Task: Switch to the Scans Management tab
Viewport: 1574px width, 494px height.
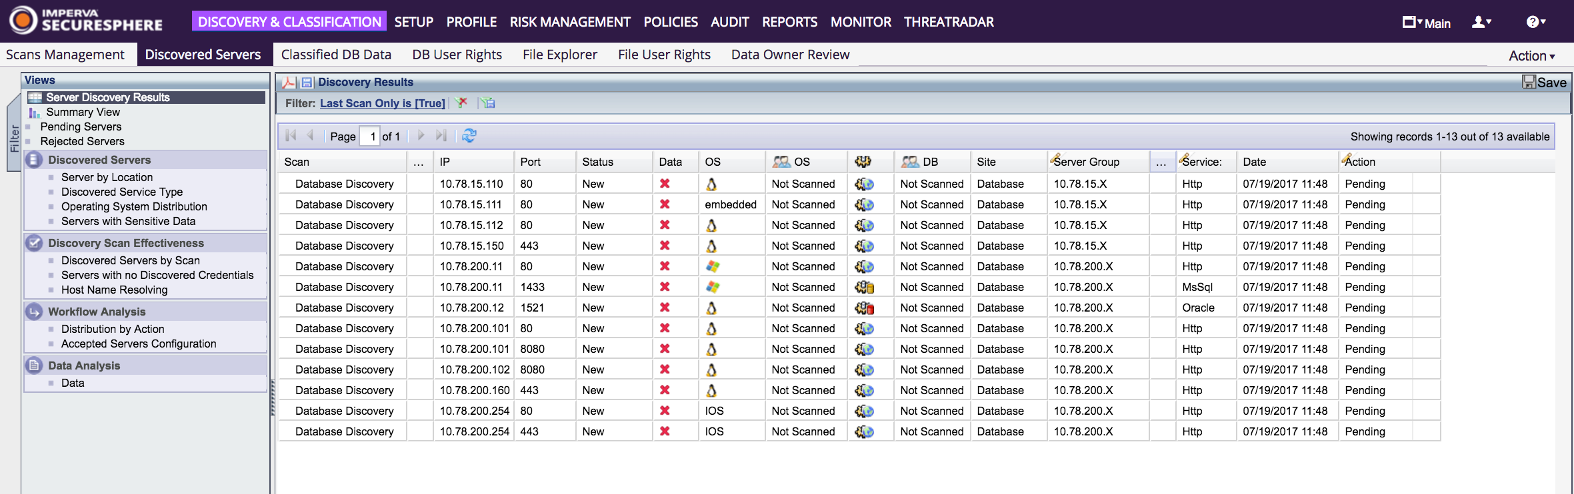Action: pos(65,55)
